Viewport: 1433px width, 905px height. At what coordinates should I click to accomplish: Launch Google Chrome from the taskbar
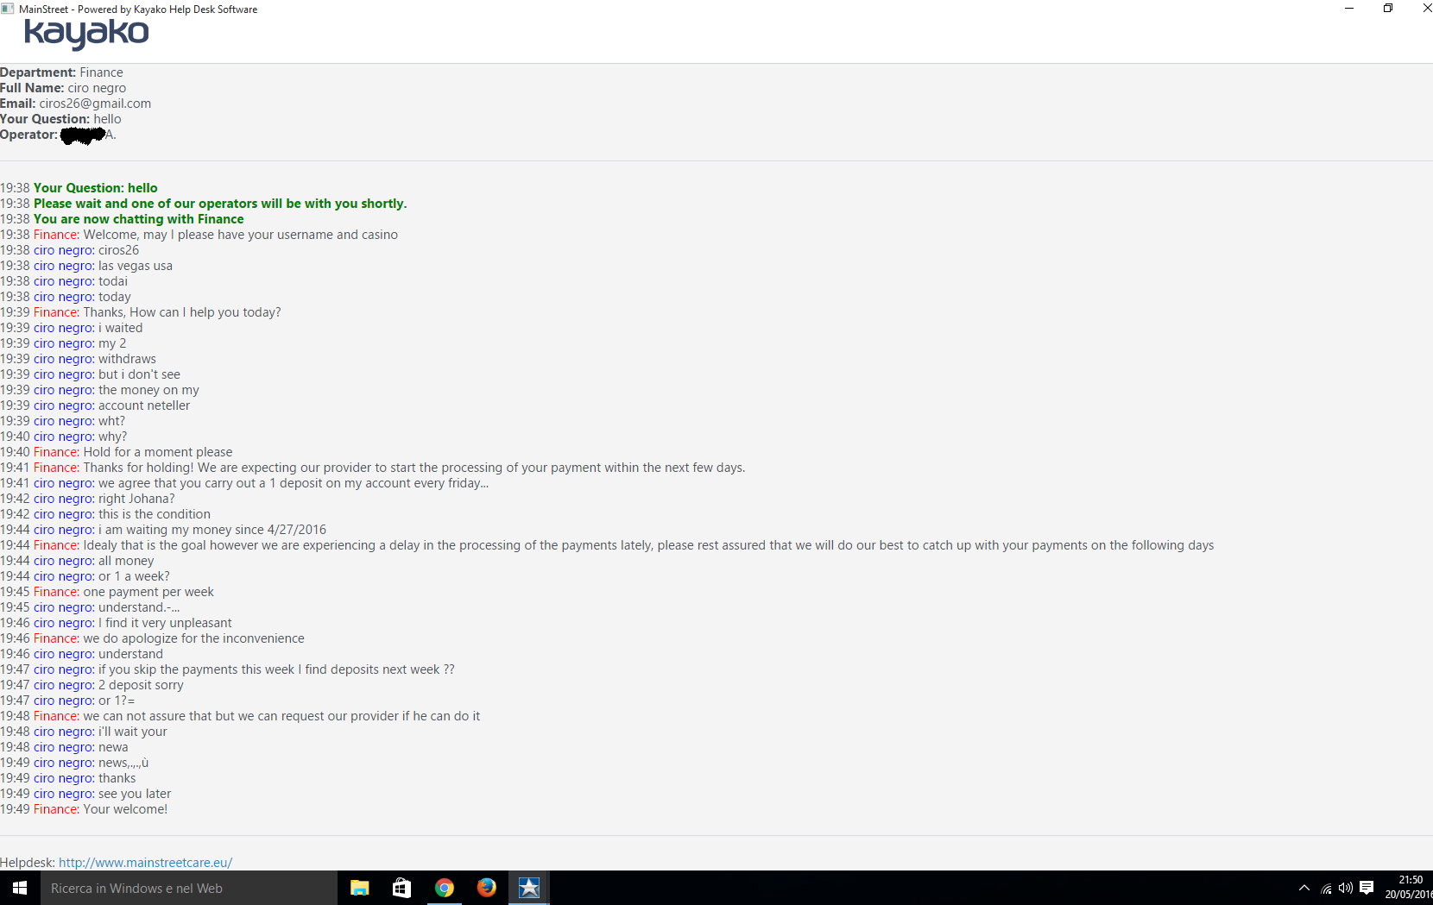pyautogui.click(x=445, y=888)
